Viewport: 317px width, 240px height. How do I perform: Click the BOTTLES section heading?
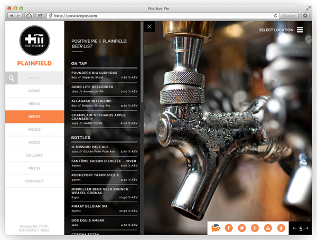point(81,138)
